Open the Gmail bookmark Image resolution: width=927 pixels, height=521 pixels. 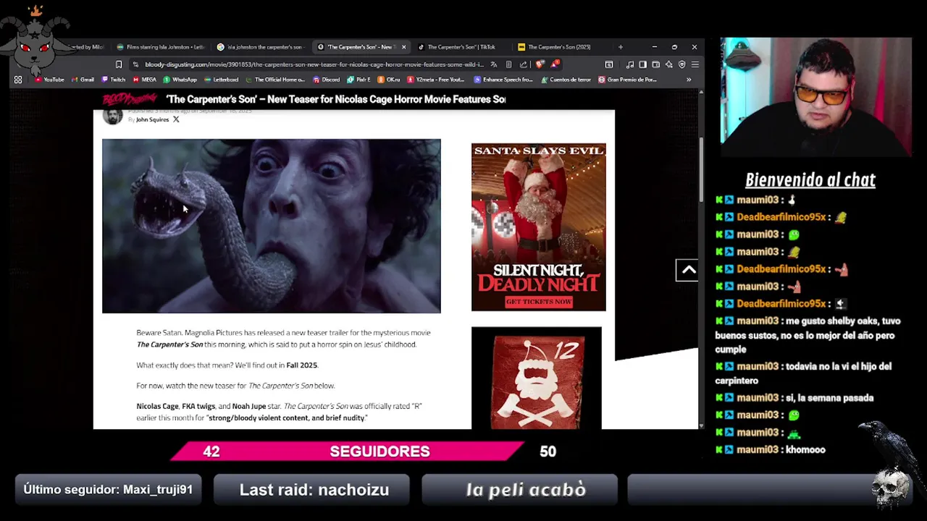83,80
